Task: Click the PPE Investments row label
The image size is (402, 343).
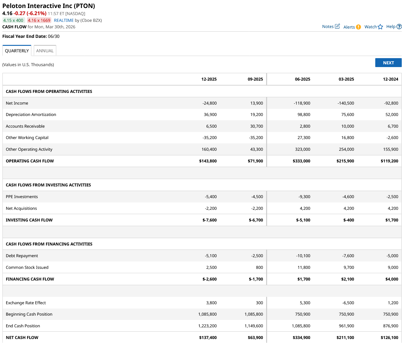Action: (22, 197)
